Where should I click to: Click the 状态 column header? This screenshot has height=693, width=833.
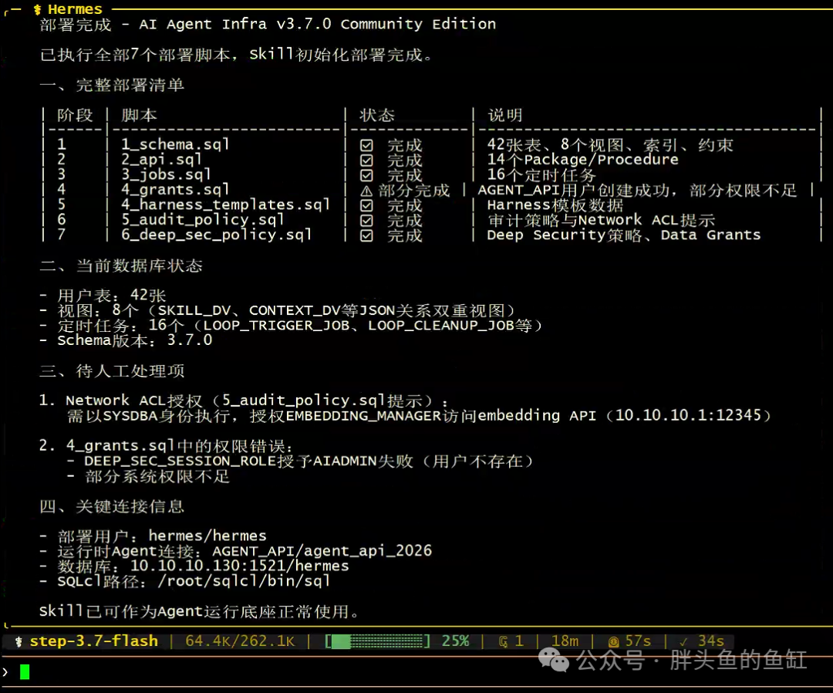pos(377,115)
